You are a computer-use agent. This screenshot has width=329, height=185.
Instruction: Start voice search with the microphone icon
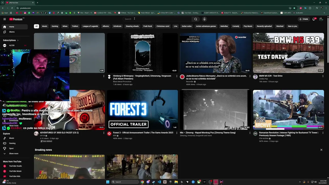[x=204, y=19]
